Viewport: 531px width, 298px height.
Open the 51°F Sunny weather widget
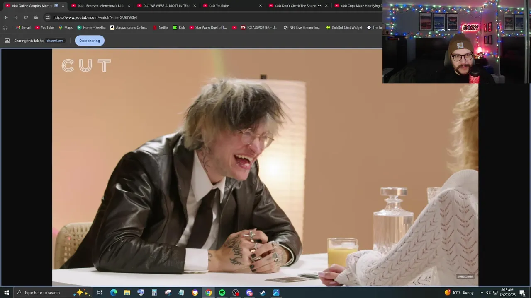[x=459, y=293]
